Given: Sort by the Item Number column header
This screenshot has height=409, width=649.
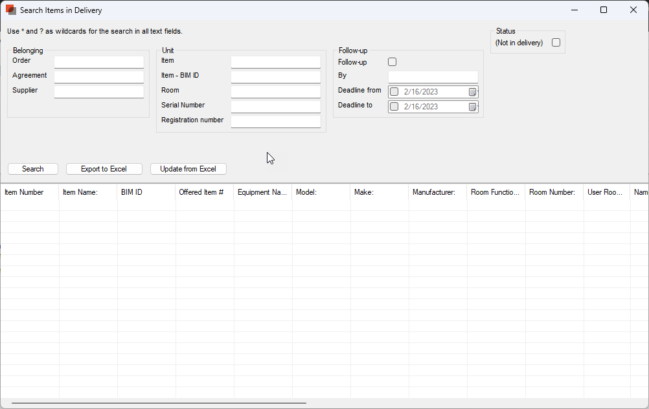Looking at the screenshot, I should coord(29,192).
